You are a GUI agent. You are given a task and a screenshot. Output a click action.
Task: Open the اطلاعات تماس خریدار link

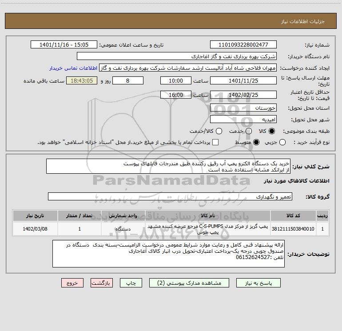click(x=73, y=68)
